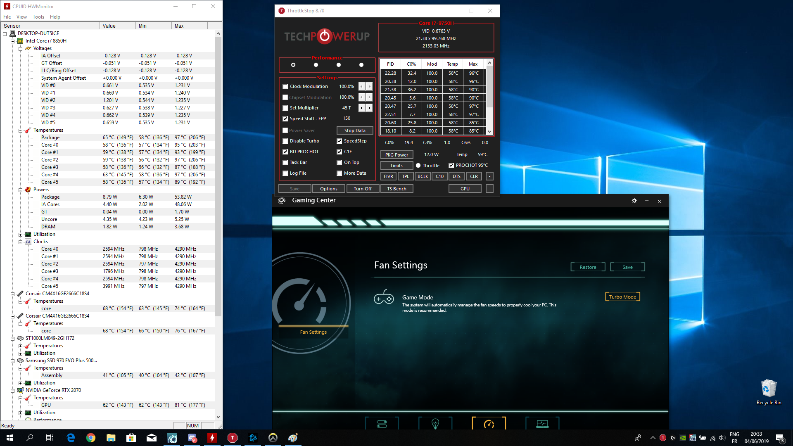Open Google Chrome from the taskbar

coord(91,438)
